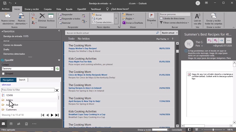The height and width of the screenshot is (132, 236).
Task: Click the large Eliminar delete icon
Action: pos(42,18)
